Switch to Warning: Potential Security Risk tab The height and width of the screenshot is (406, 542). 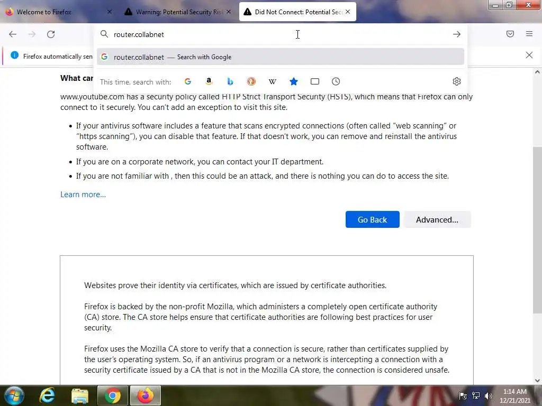pyautogui.click(x=178, y=12)
